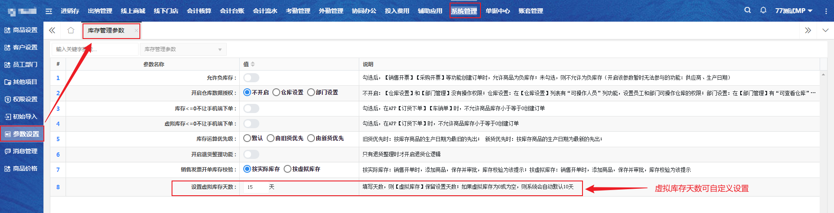The width and height of the screenshot is (834, 213).
Task: Click the 客户设置 sidebar icon
Action: [x=7, y=48]
